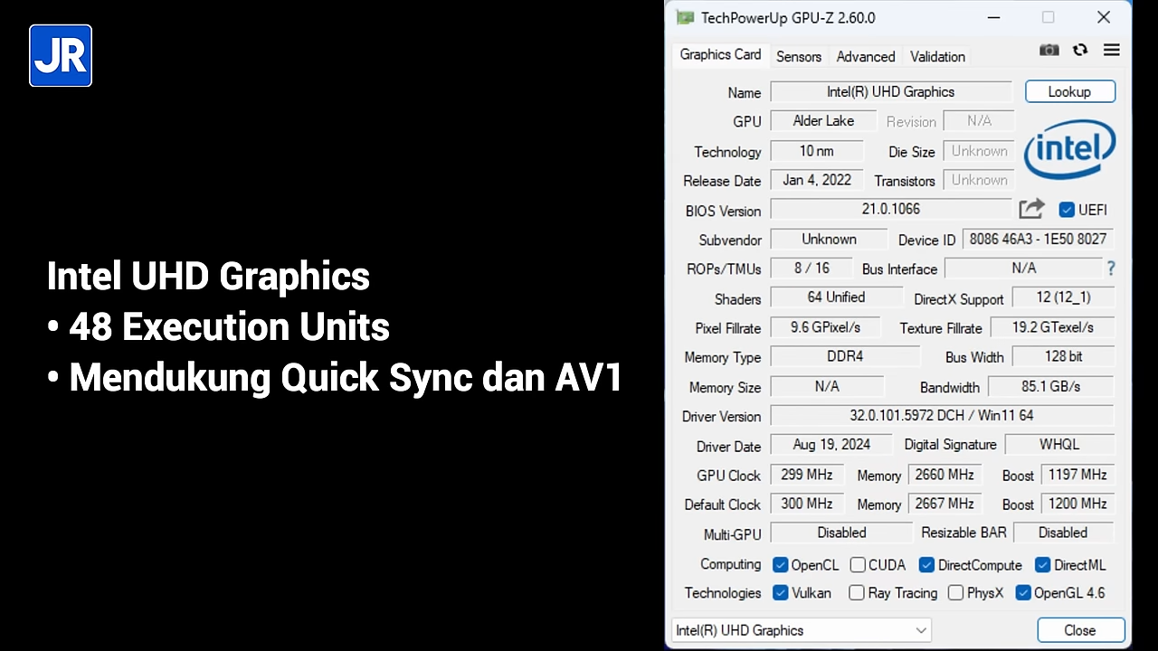Toggle the UEFI checkbox
The width and height of the screenshot is (1158, 651).
click(x=1066, y=210)
